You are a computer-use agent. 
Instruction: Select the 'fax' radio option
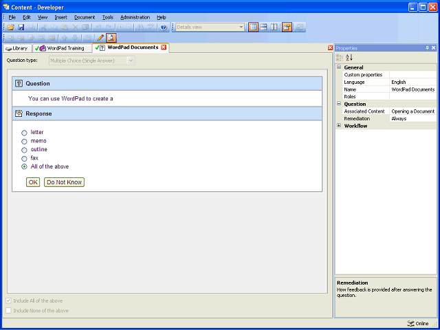click(x=25, y=159)
